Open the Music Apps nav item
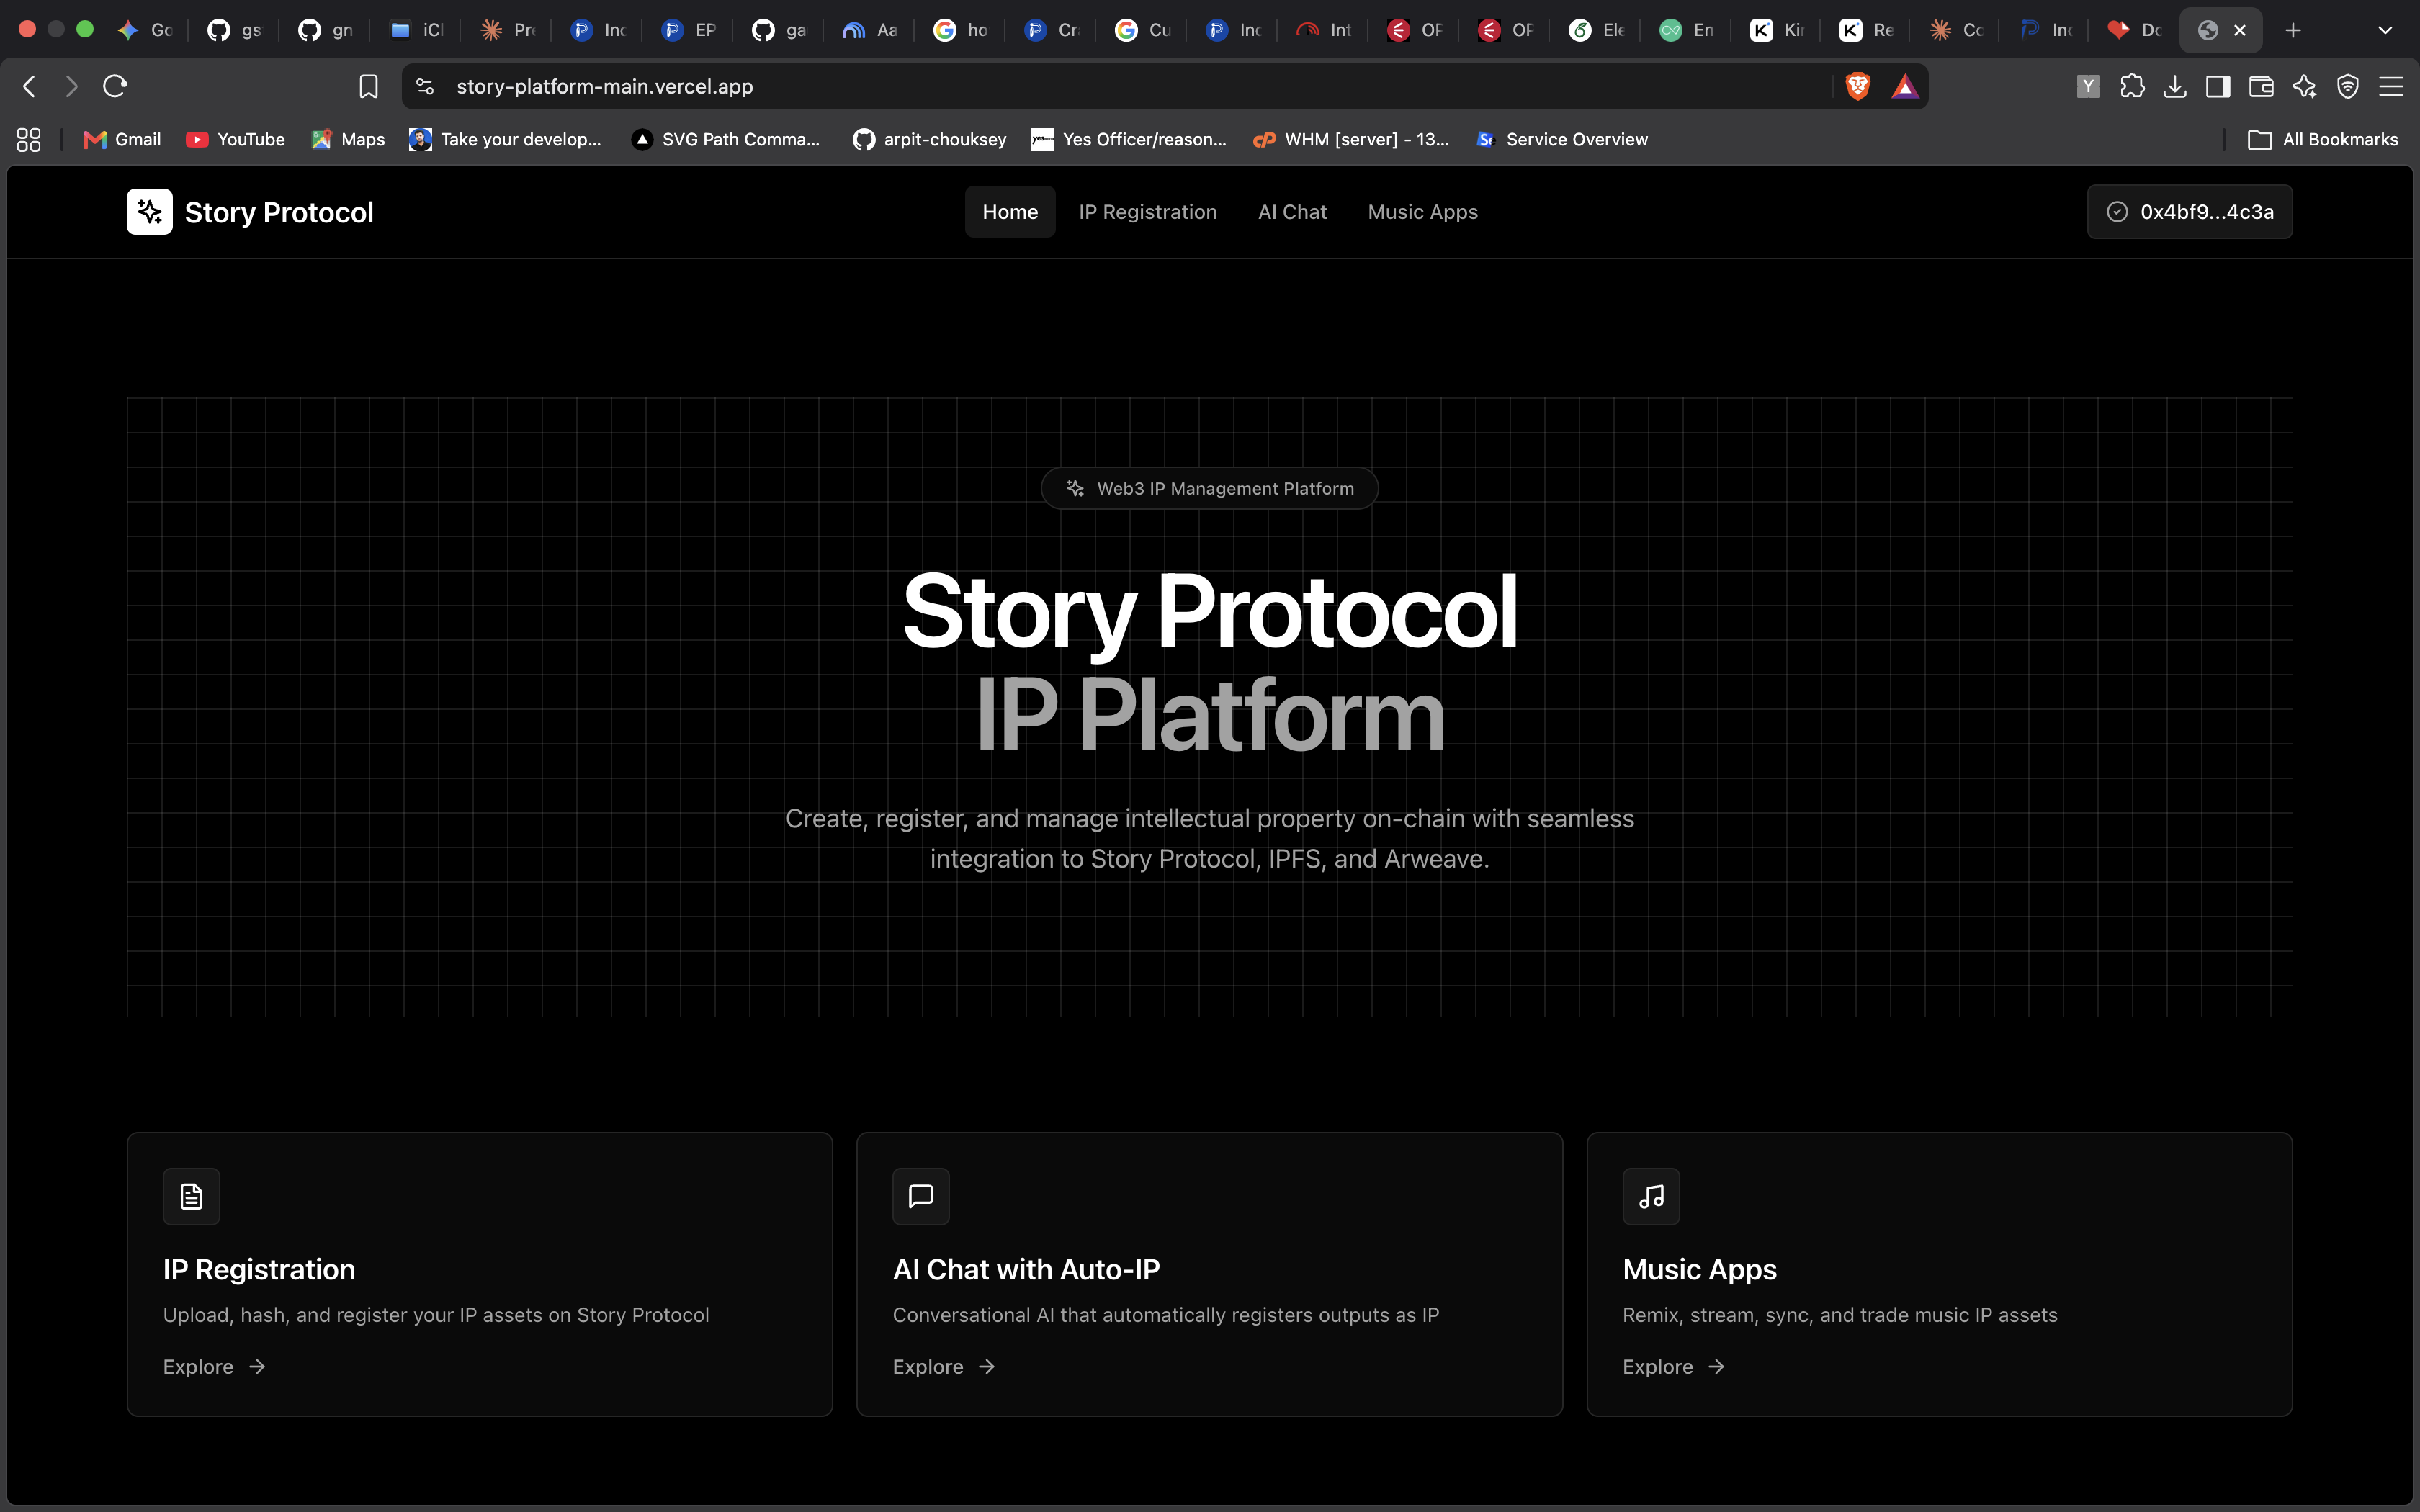 coord(1422,212)
